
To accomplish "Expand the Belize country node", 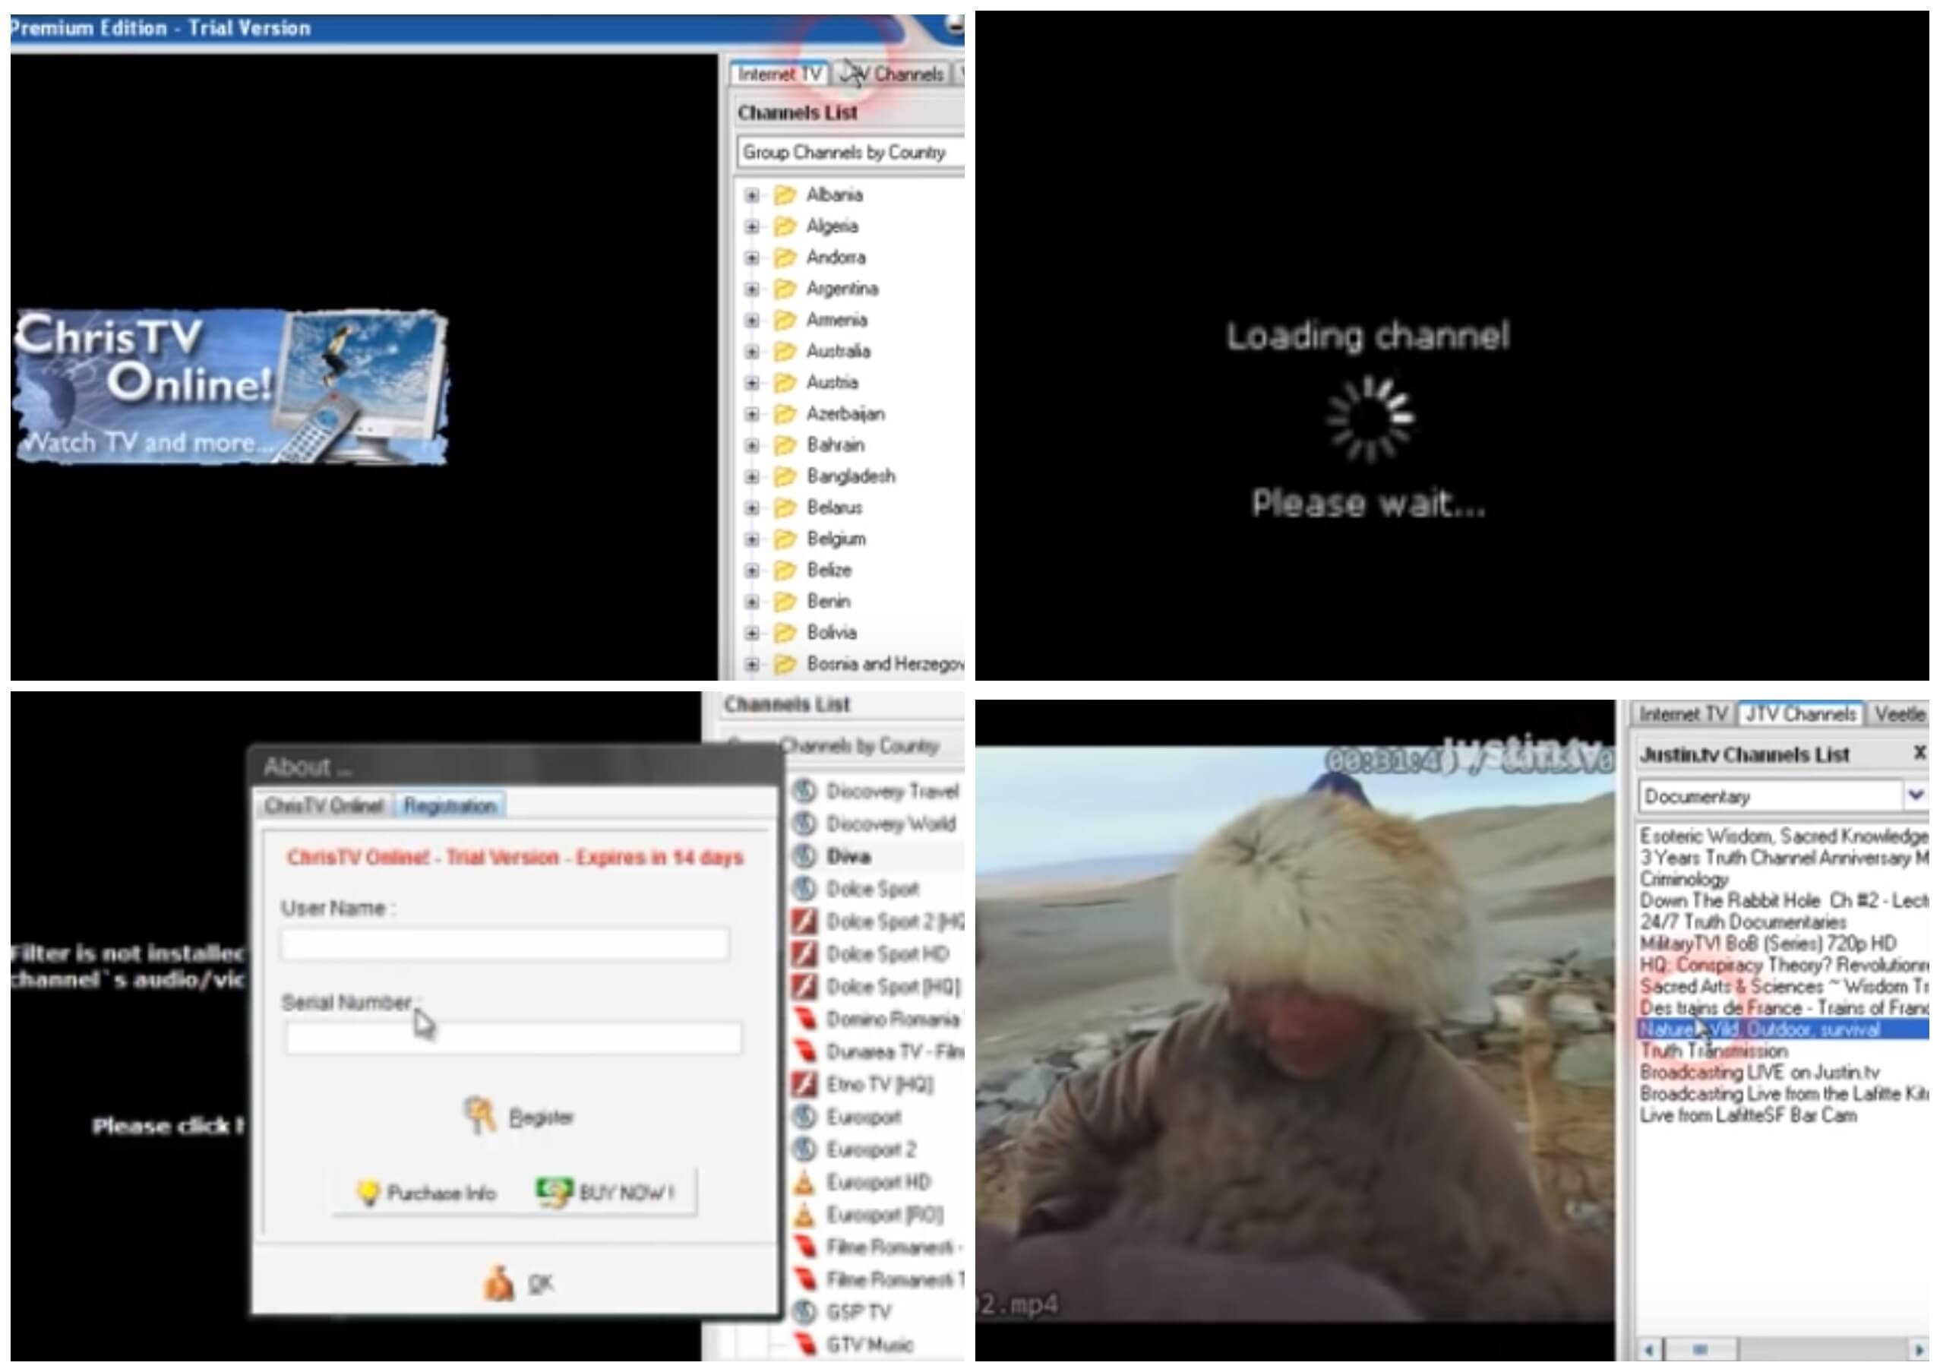I will click(x=751, y=571).
